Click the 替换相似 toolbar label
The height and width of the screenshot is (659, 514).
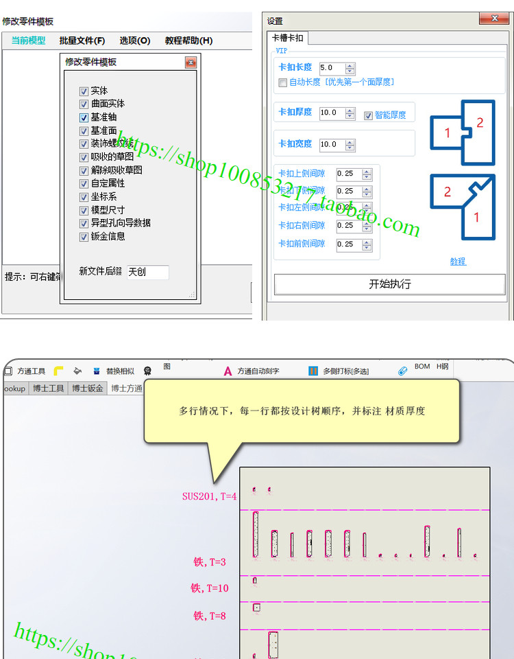coord(120,371)
